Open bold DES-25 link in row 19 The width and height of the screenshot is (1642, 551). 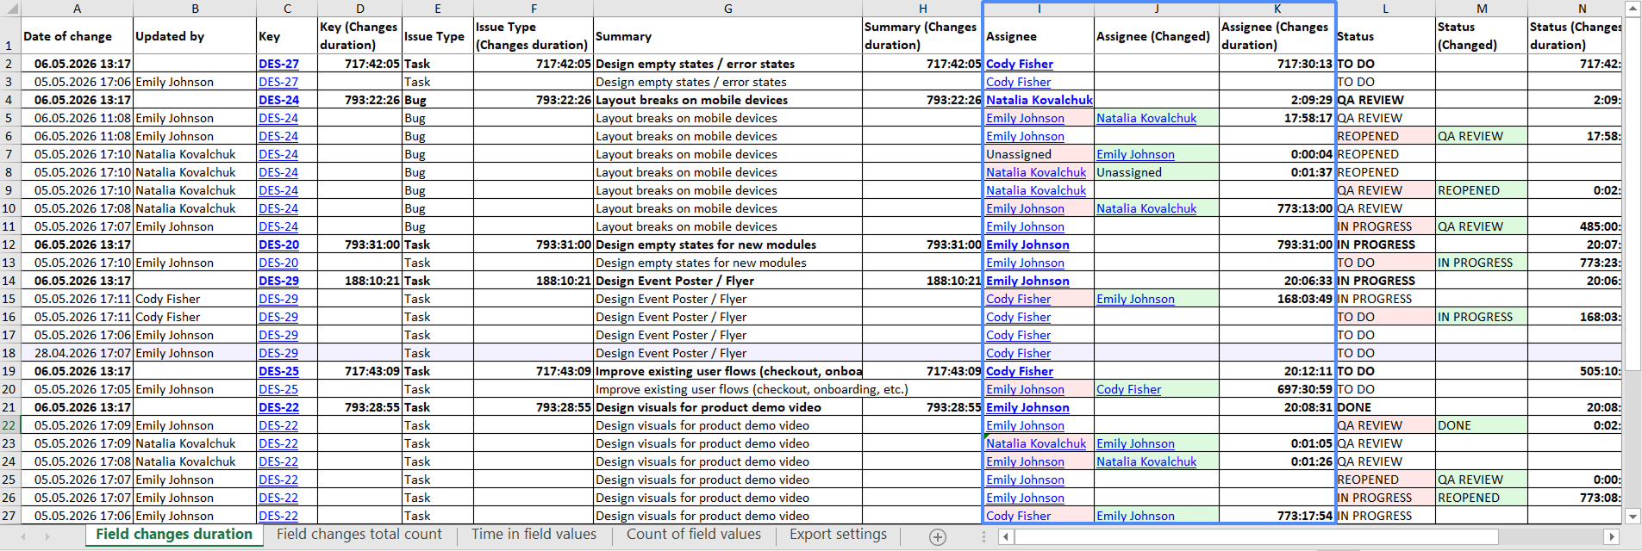coord(278,371)
